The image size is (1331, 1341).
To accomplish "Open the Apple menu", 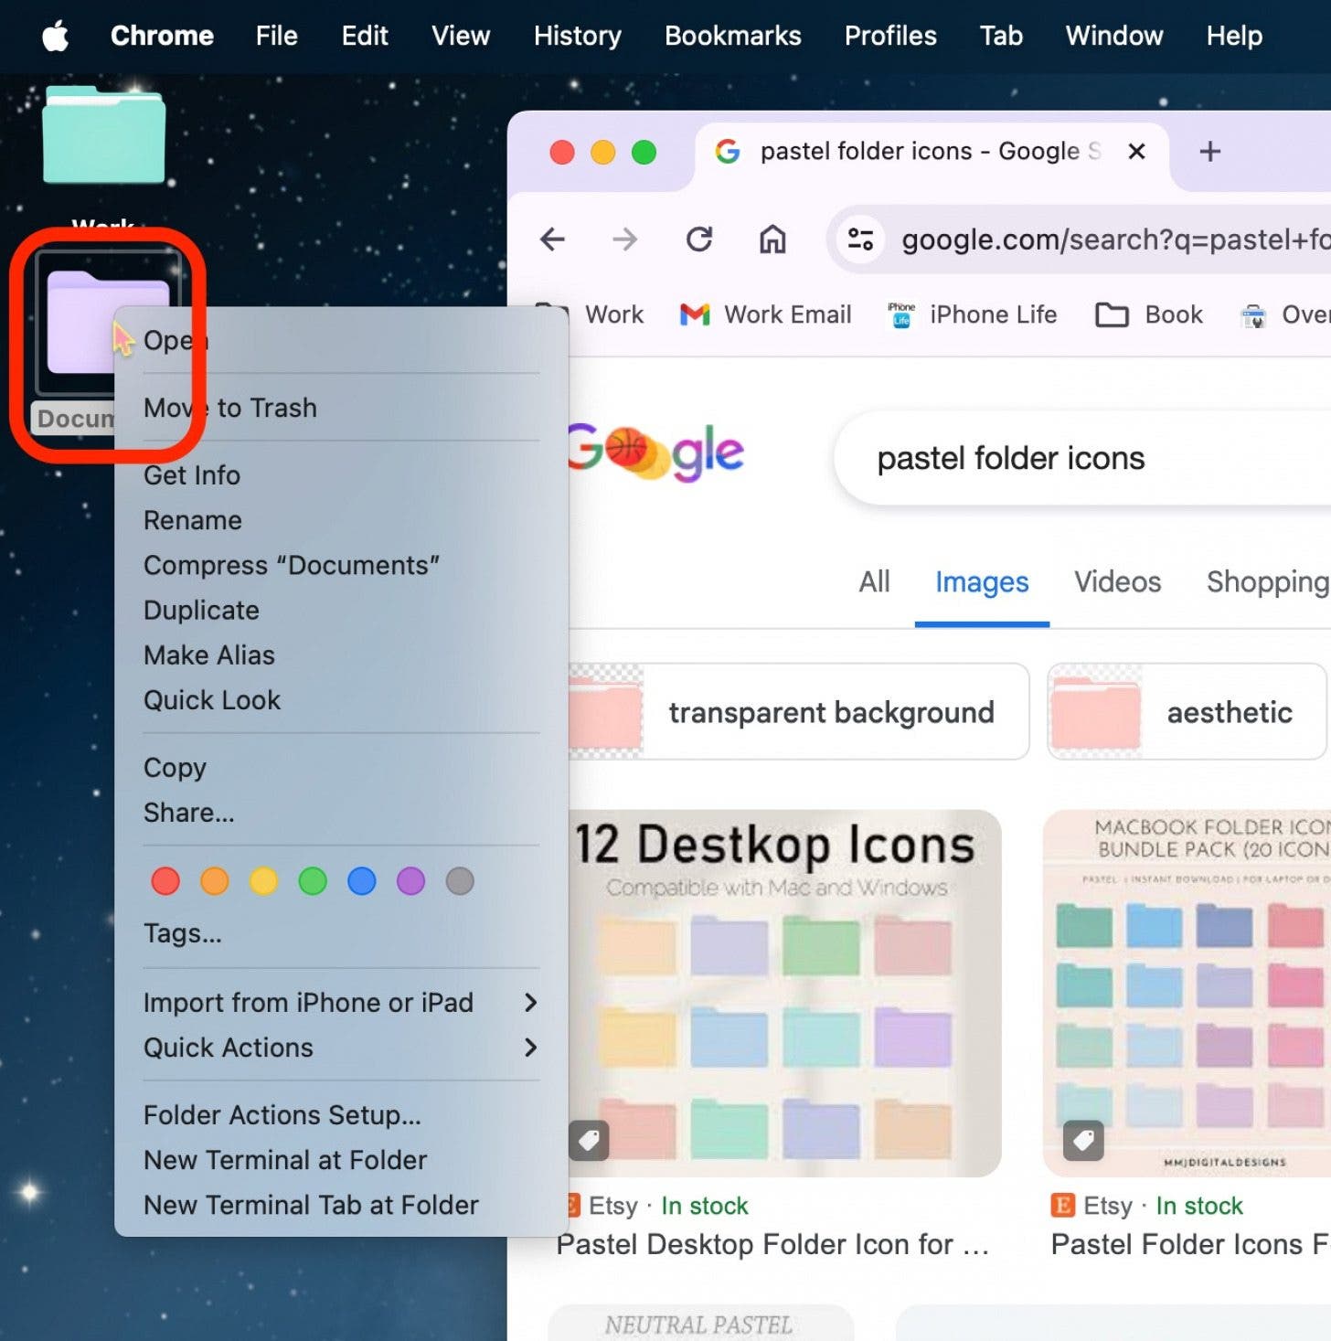I will [x=55, y=36].
